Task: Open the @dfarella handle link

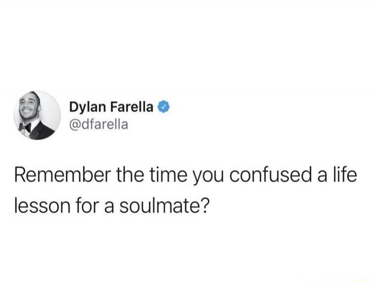Action: (x=99, y=124)
